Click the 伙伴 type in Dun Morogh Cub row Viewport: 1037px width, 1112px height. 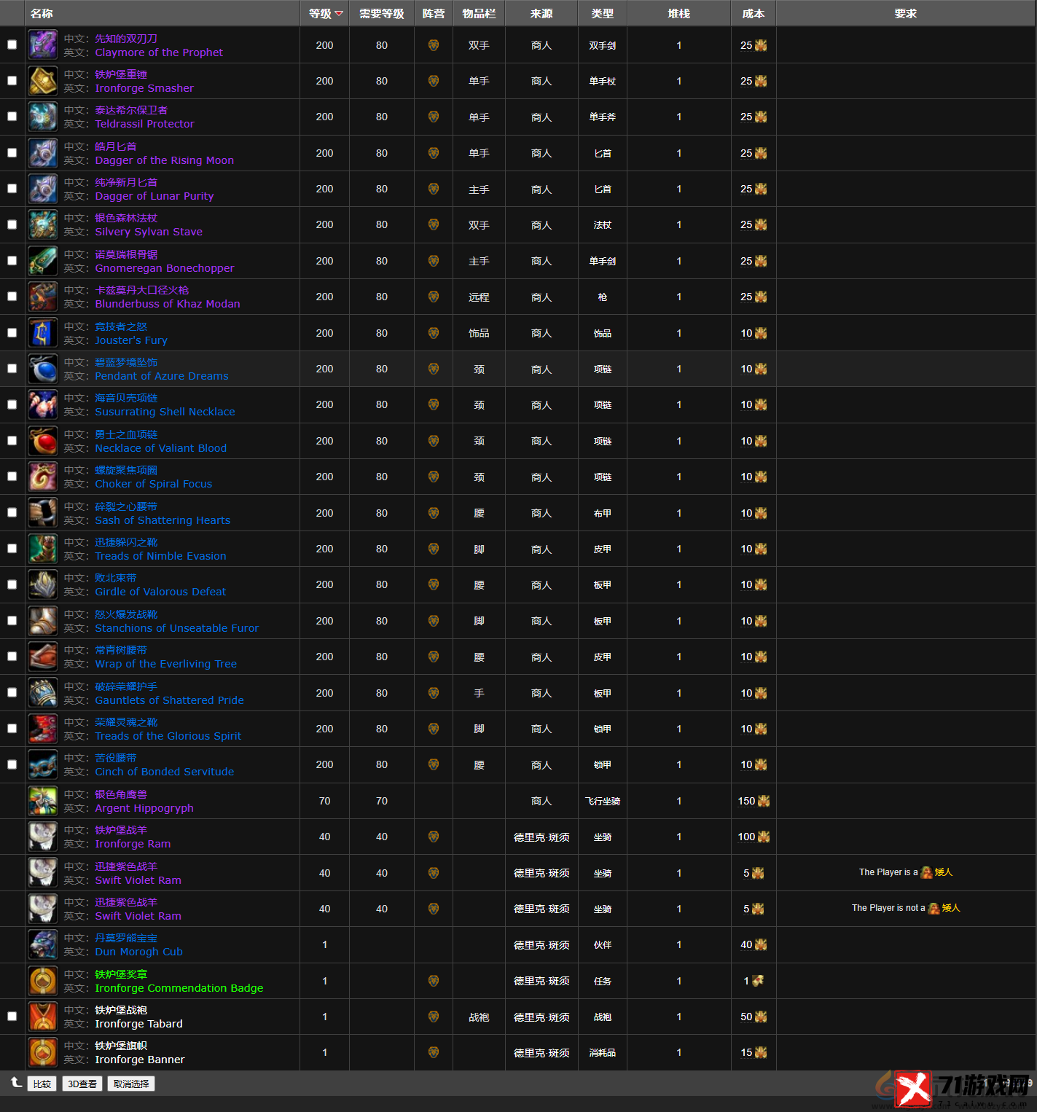pos(603,945)
